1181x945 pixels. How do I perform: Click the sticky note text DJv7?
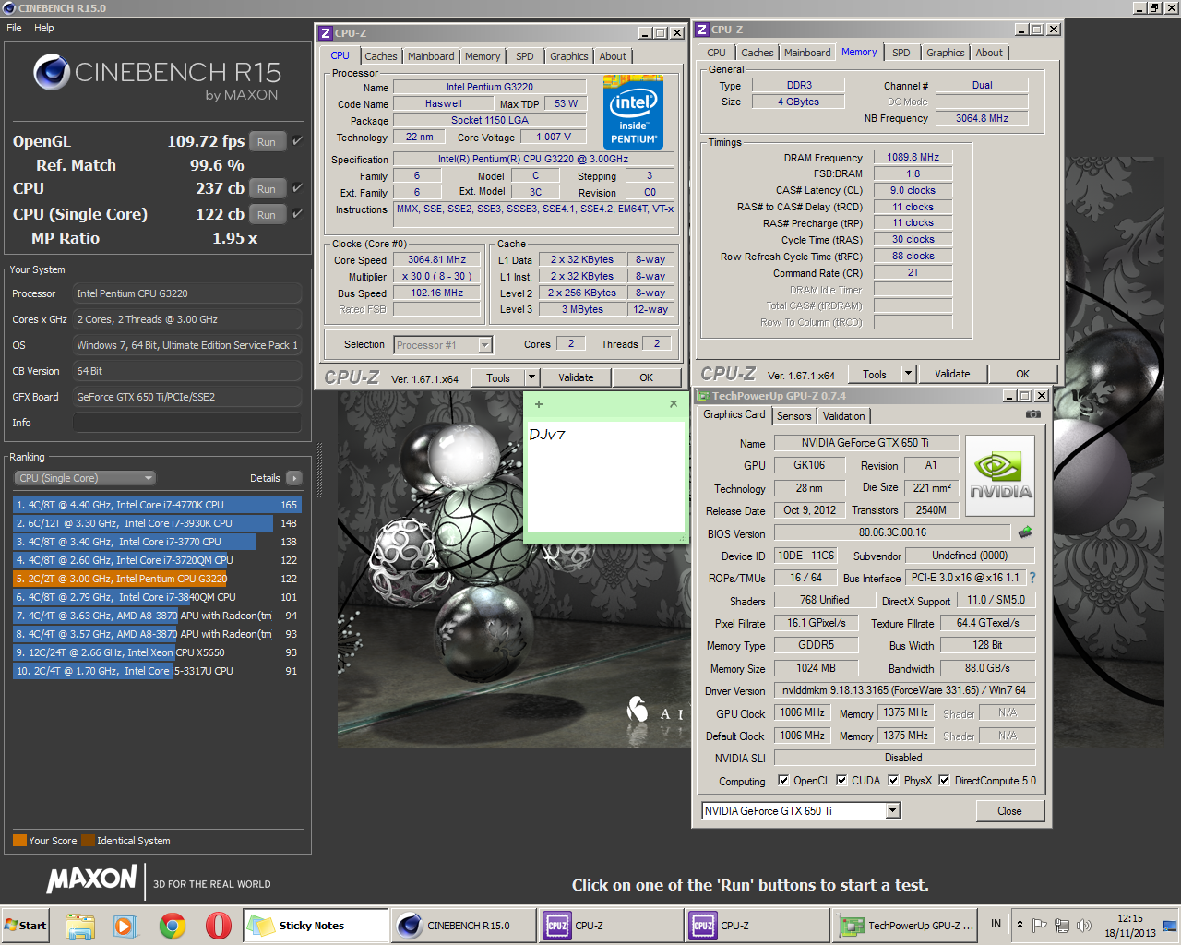[547, 435]
